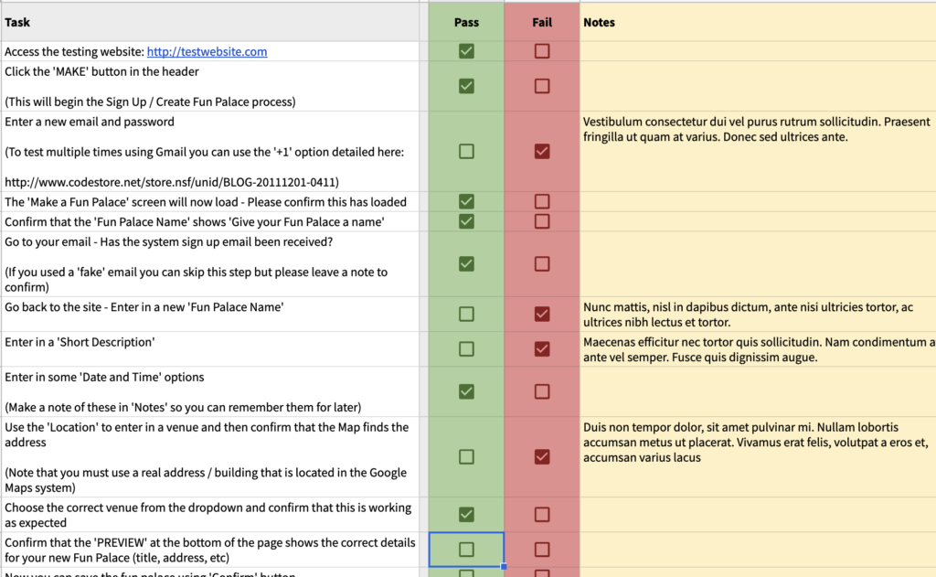Open the http://testwebsite.com link
The height and width of the screenshot is (577, 936).
(x=207, y=51)
